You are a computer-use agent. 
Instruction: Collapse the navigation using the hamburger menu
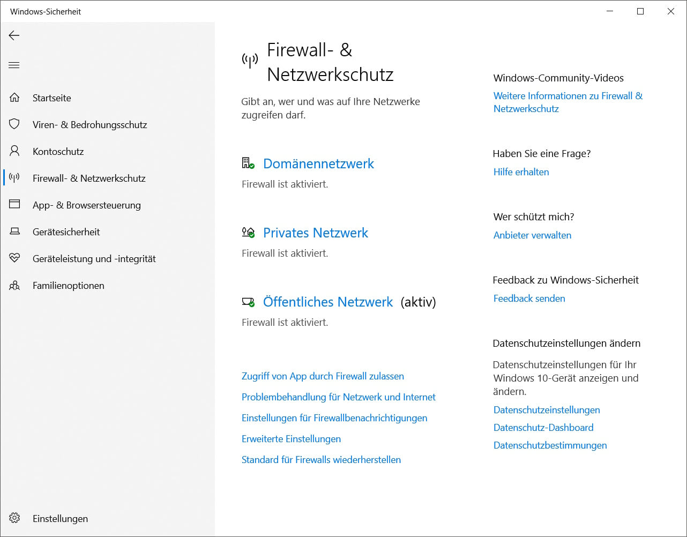pos(14,65)
